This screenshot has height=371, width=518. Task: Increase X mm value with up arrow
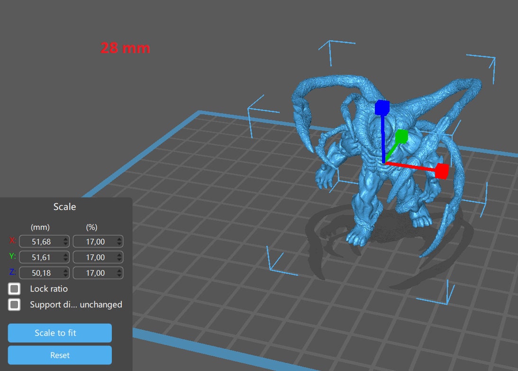tap(65, 239)
